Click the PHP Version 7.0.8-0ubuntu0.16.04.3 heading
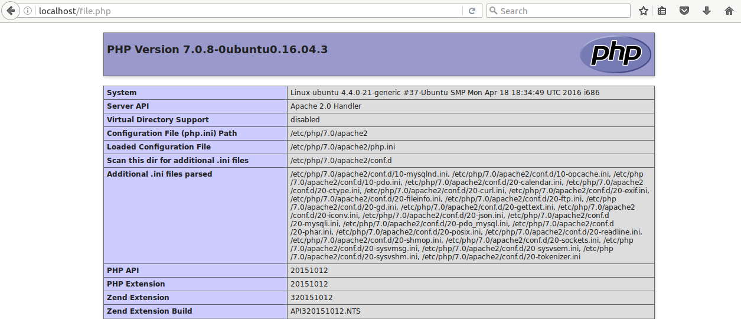741x319 pixels. coord(217,50)
